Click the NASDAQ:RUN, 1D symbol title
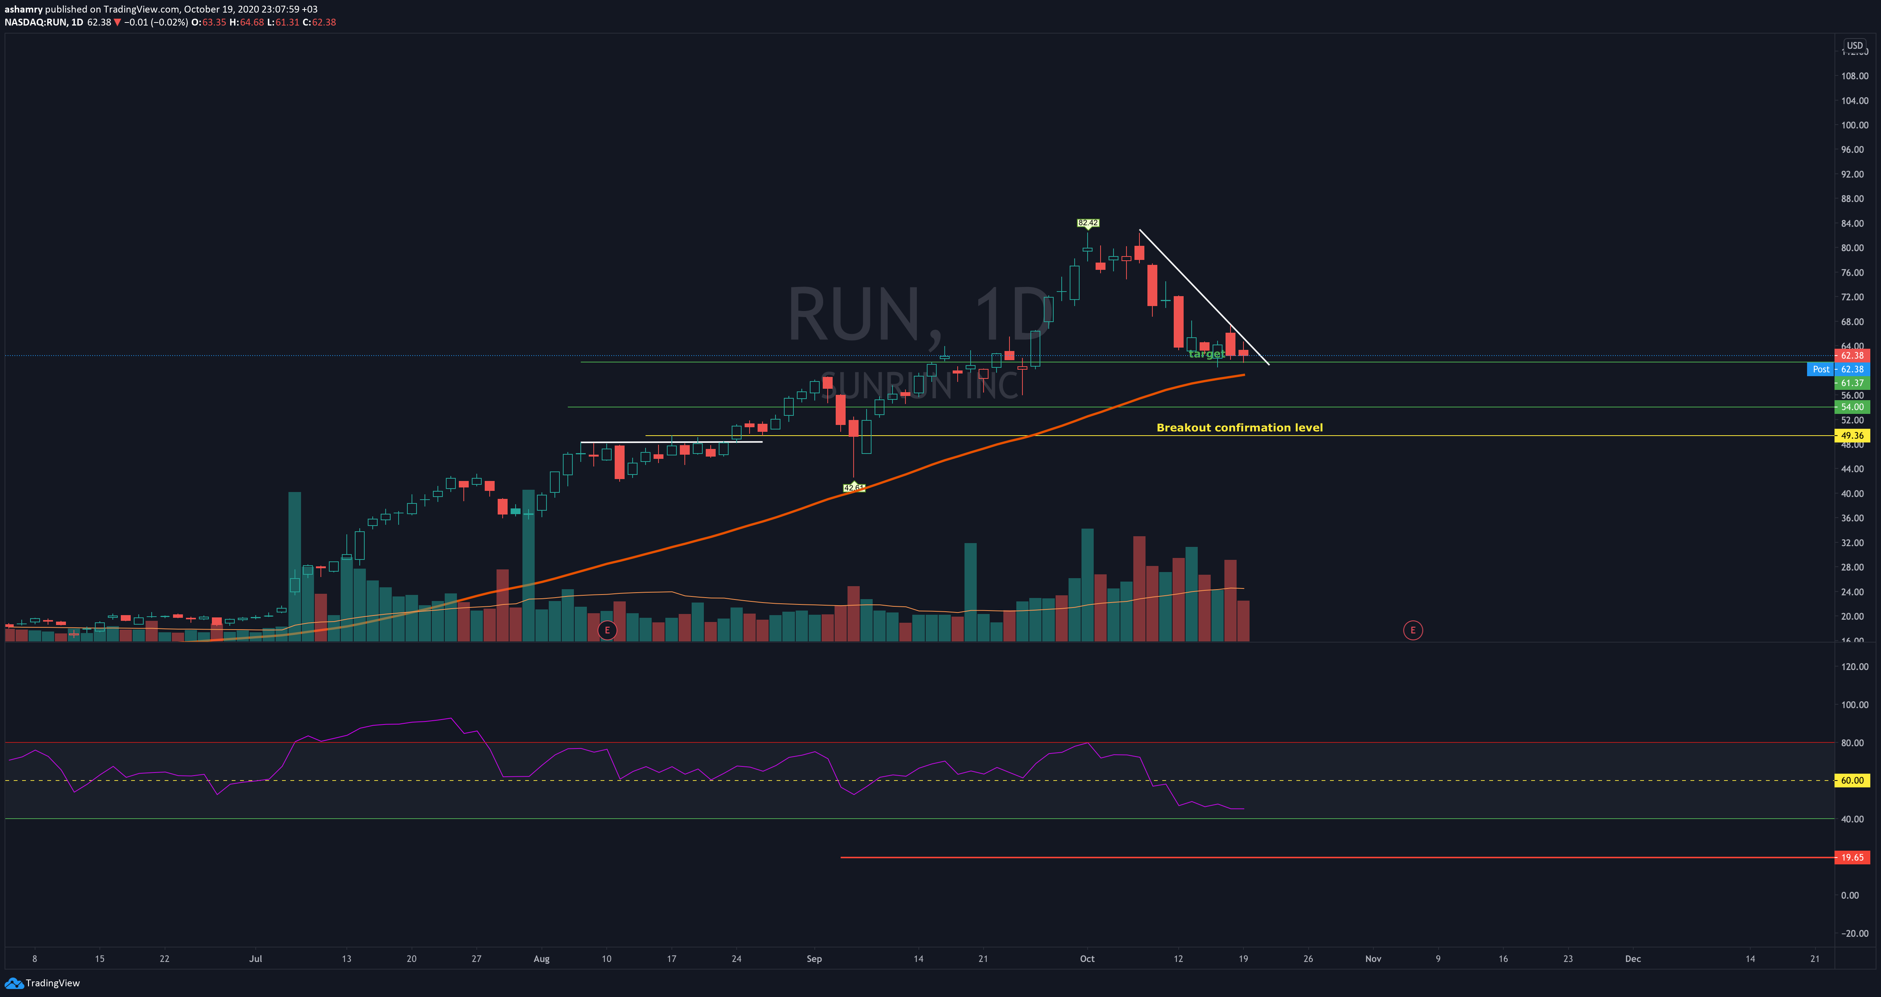This screenshot has height=997, width=1881. point(44,22)
